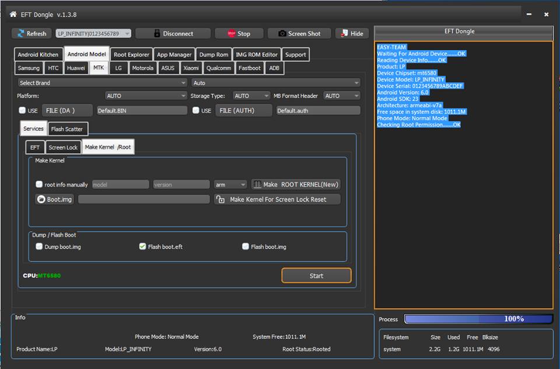Expand the Storage Type AUTO dropdown
Image resolution: width=560 pixels, height=369 pixels.
point(251,96)
